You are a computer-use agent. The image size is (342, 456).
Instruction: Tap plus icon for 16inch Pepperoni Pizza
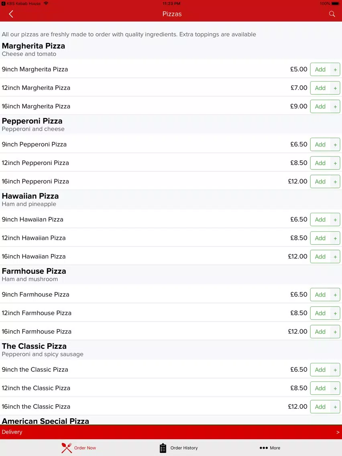[x=335, y=181]
